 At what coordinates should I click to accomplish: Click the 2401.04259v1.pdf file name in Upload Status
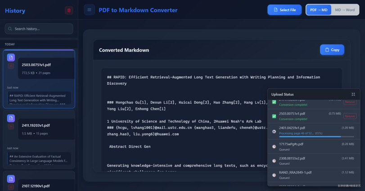[292, 128]
